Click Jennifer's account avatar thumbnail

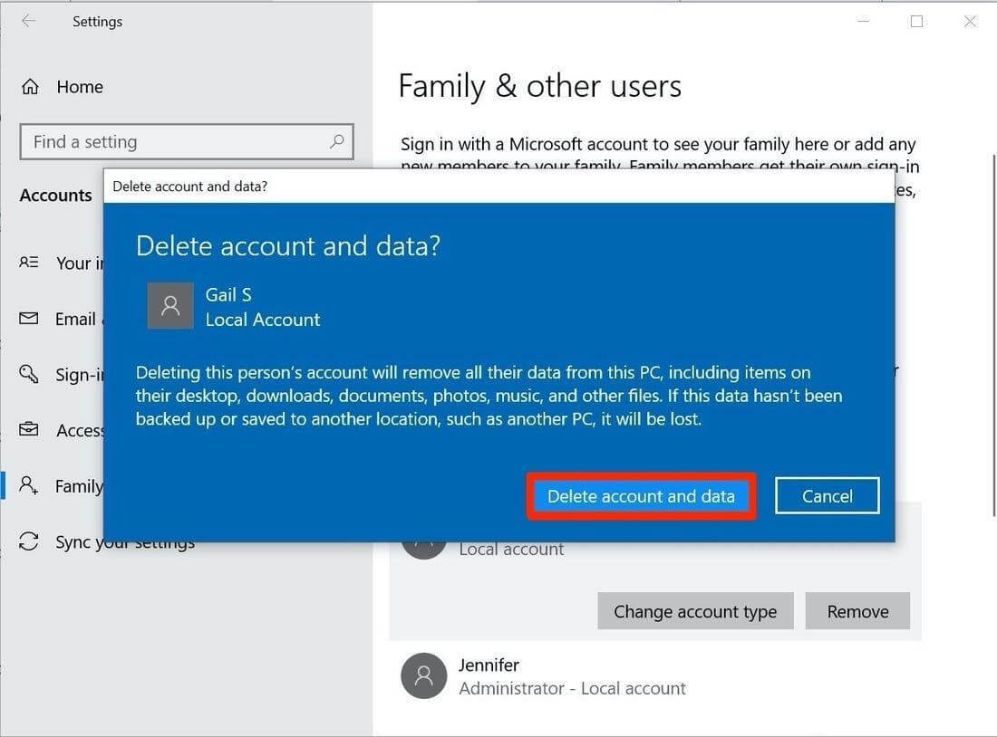423,675
